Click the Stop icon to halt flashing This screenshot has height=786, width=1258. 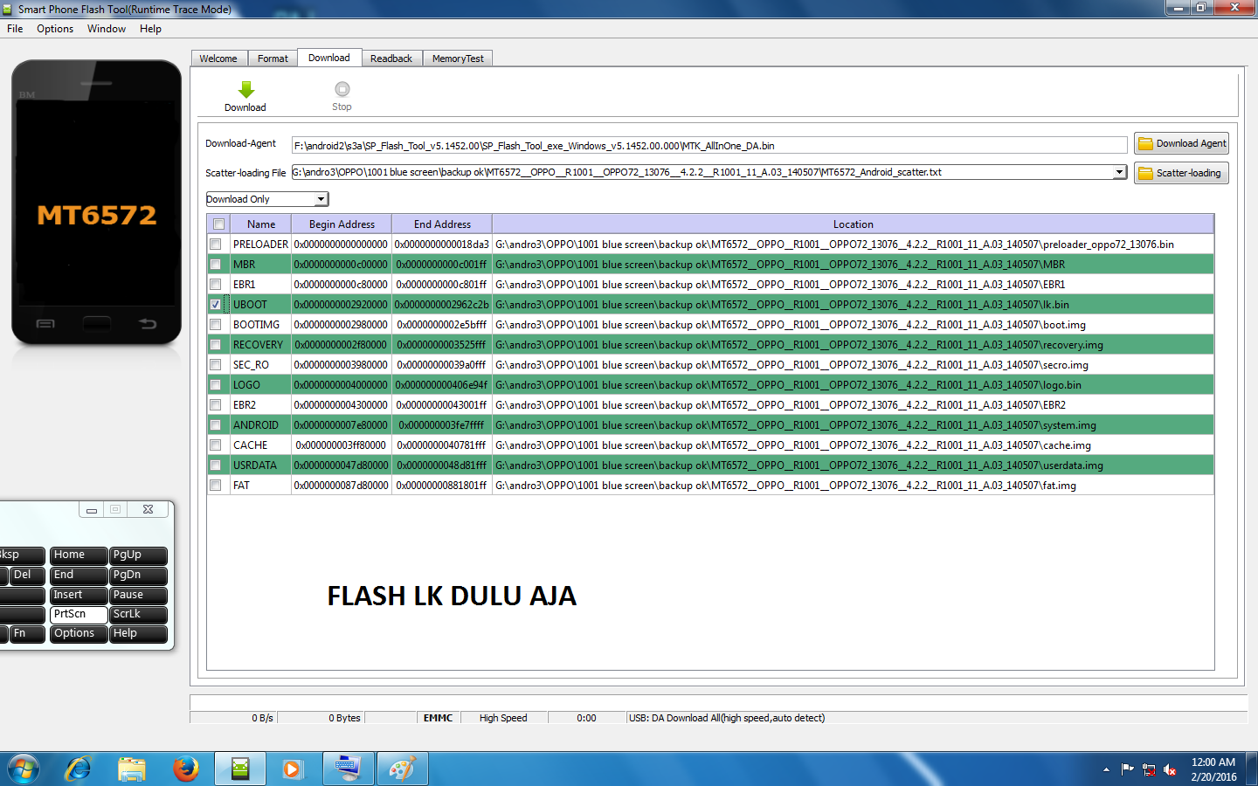click(341, 90)
